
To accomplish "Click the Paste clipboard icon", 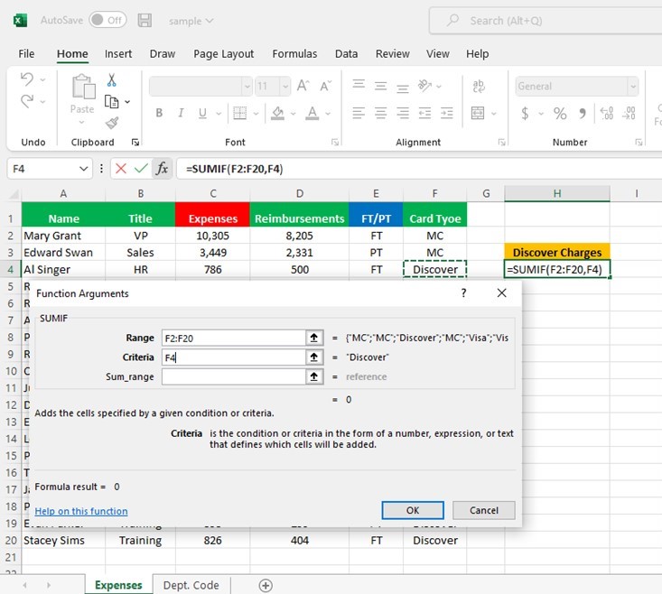I will [x=83, y=87].
